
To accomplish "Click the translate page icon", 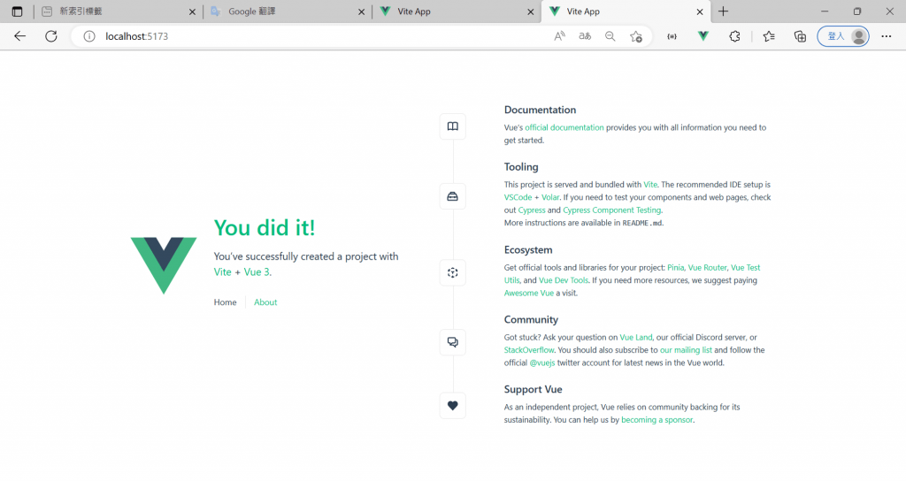I will 585,36.
